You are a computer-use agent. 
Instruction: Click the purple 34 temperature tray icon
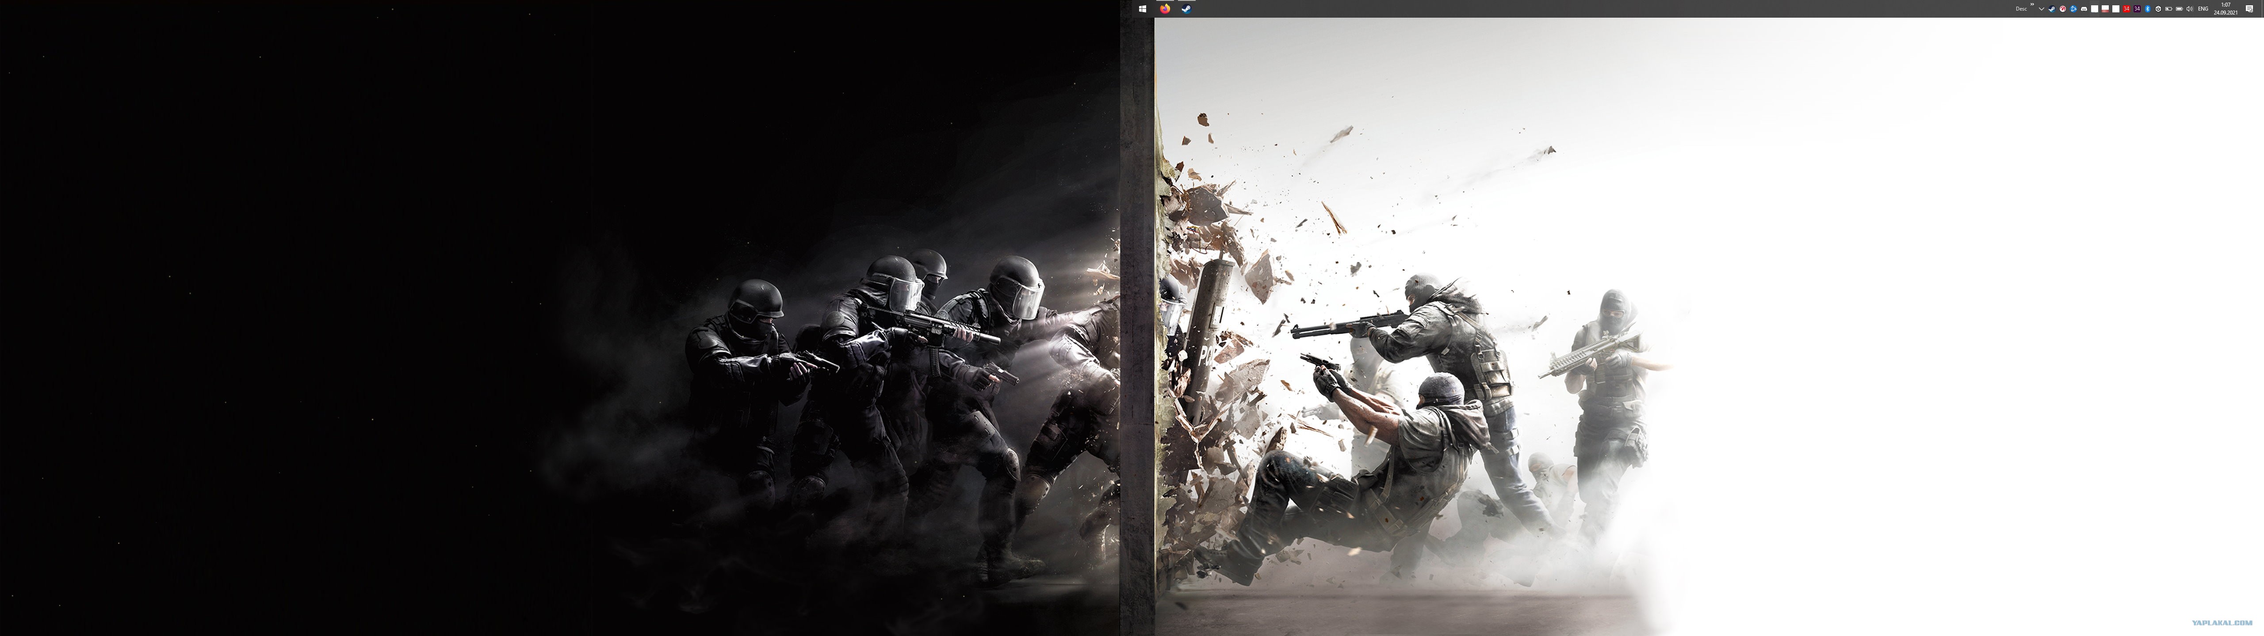[x=2138, y=9]
